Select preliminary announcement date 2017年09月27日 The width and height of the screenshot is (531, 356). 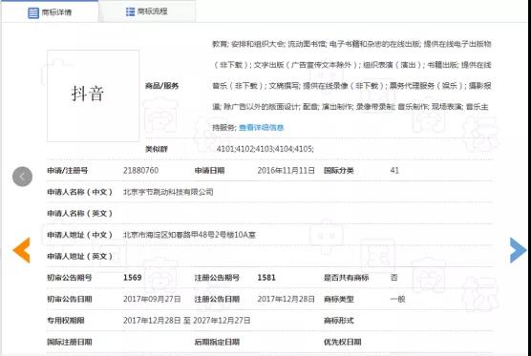[152, 299]
